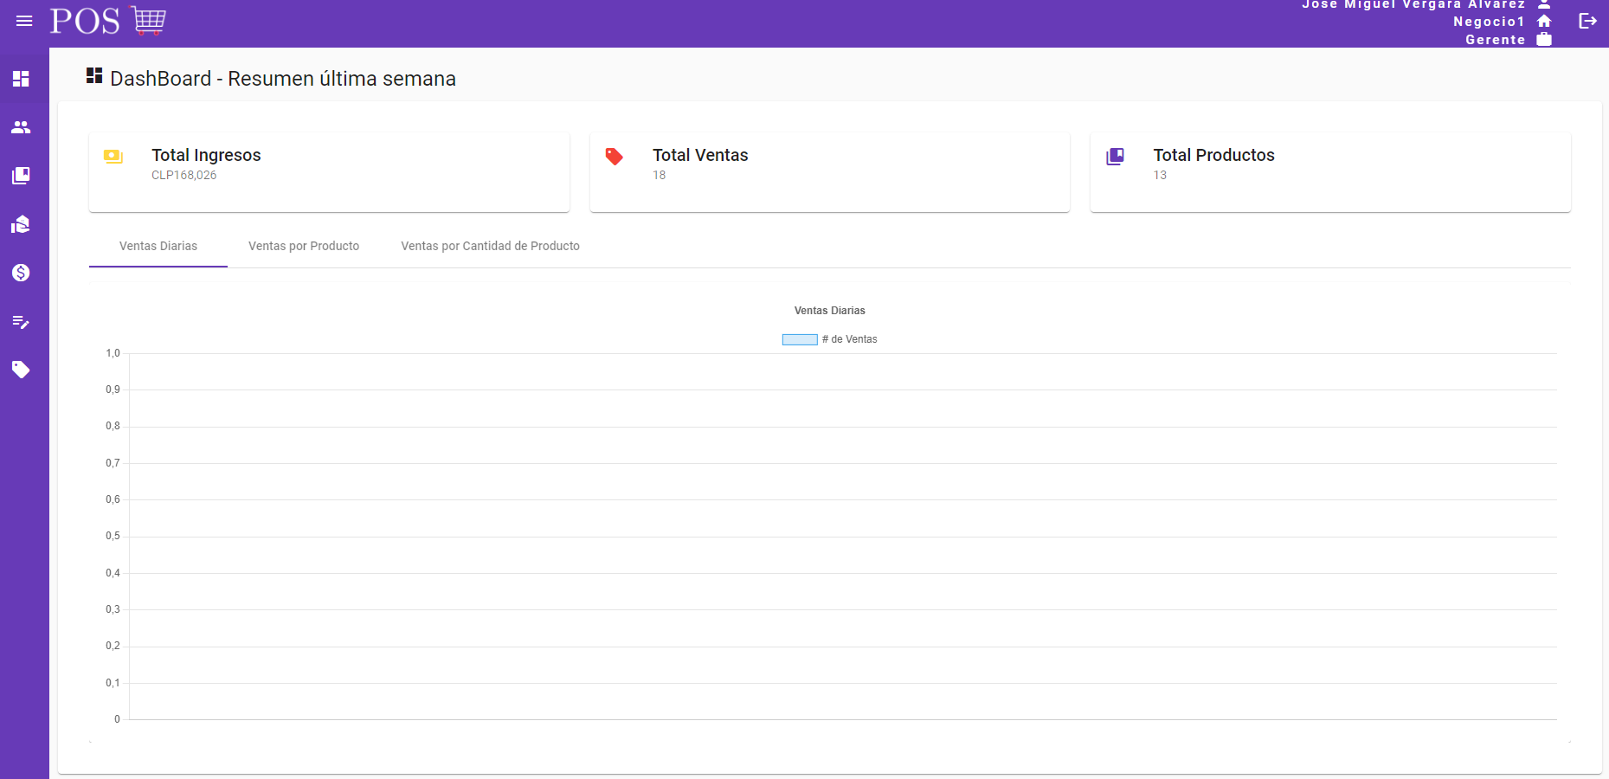Click the 1,0 y-axis label
The width and height of the screenshot is (1609, 779).
click(x=113, y=353)
